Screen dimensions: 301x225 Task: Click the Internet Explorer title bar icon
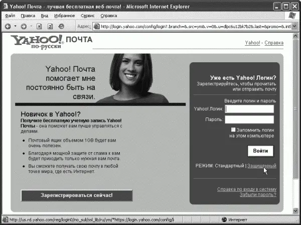[5, 7]
